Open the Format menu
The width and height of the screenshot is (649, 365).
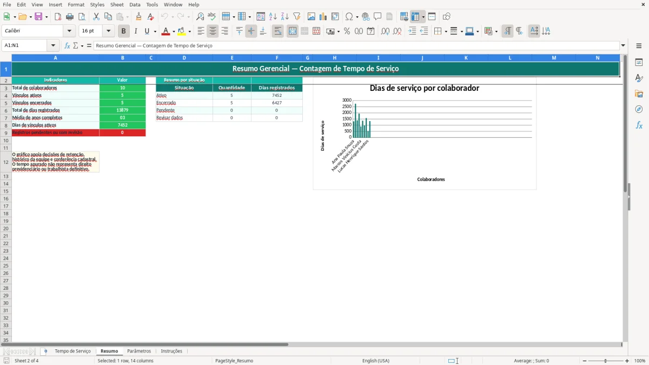[76, 4]
